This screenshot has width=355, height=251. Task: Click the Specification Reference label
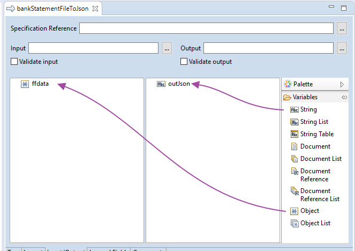pos(43,28)
